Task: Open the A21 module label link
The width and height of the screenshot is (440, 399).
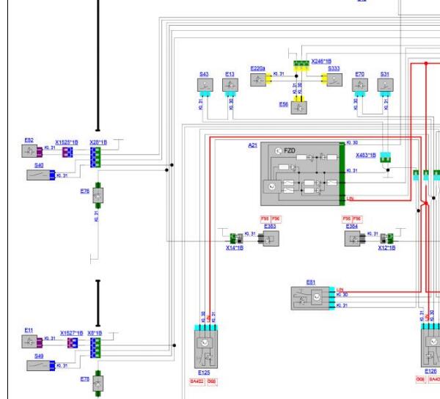Action: click(253, 145)
